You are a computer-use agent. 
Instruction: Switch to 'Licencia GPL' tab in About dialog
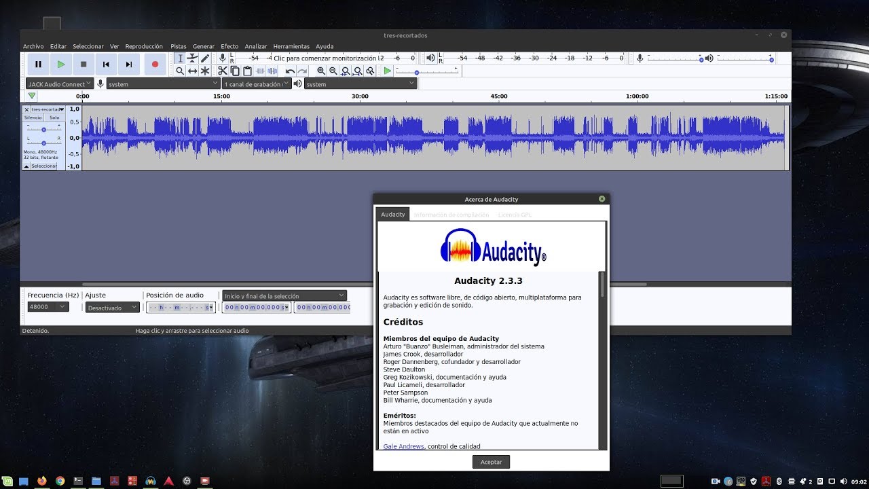(x=515, y=215)
